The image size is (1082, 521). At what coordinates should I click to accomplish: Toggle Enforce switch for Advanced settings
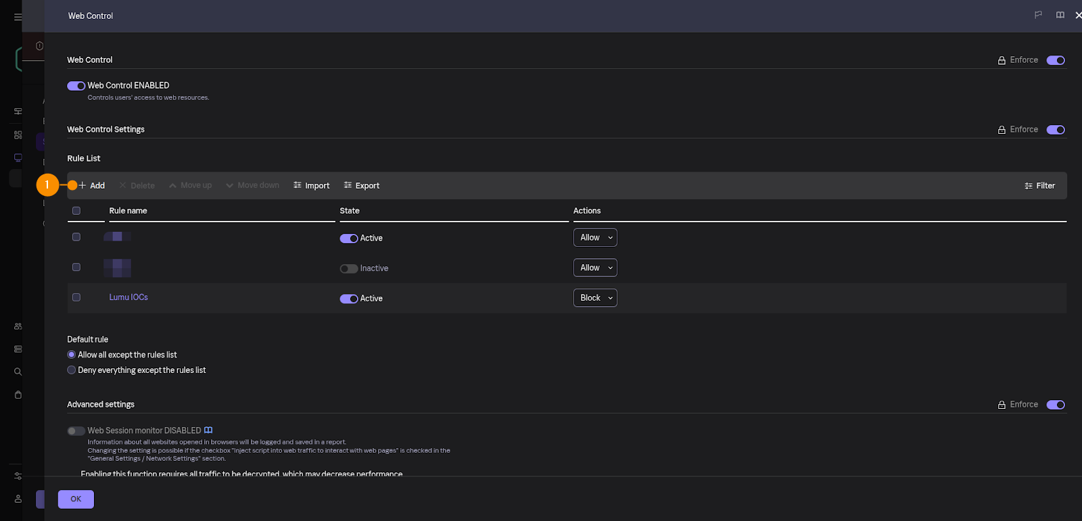pyautogui.click(x=1055, y=405)
